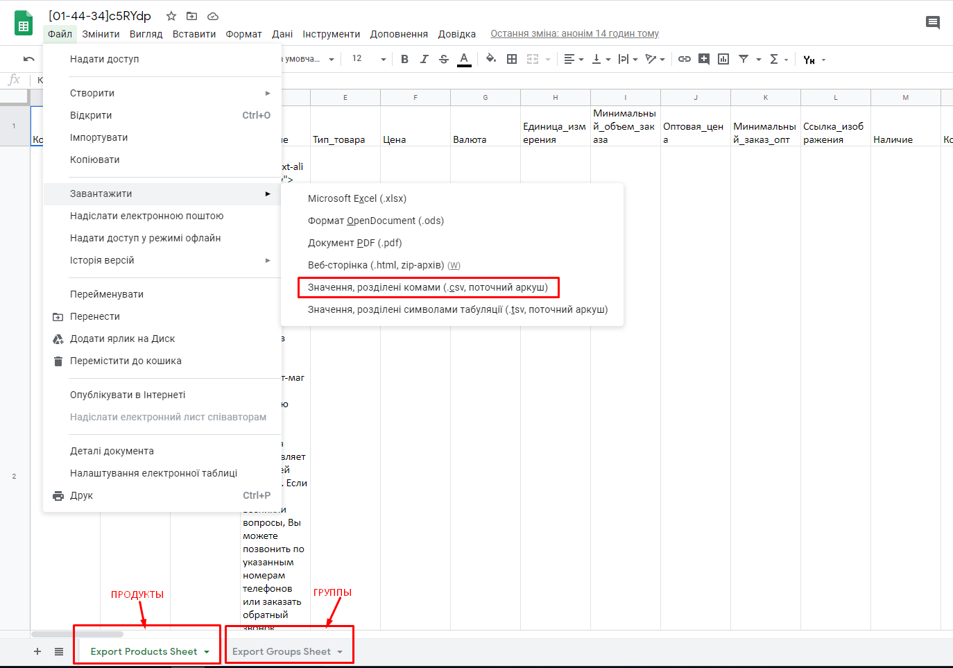Open the Файл menu

tap(60, 34)
